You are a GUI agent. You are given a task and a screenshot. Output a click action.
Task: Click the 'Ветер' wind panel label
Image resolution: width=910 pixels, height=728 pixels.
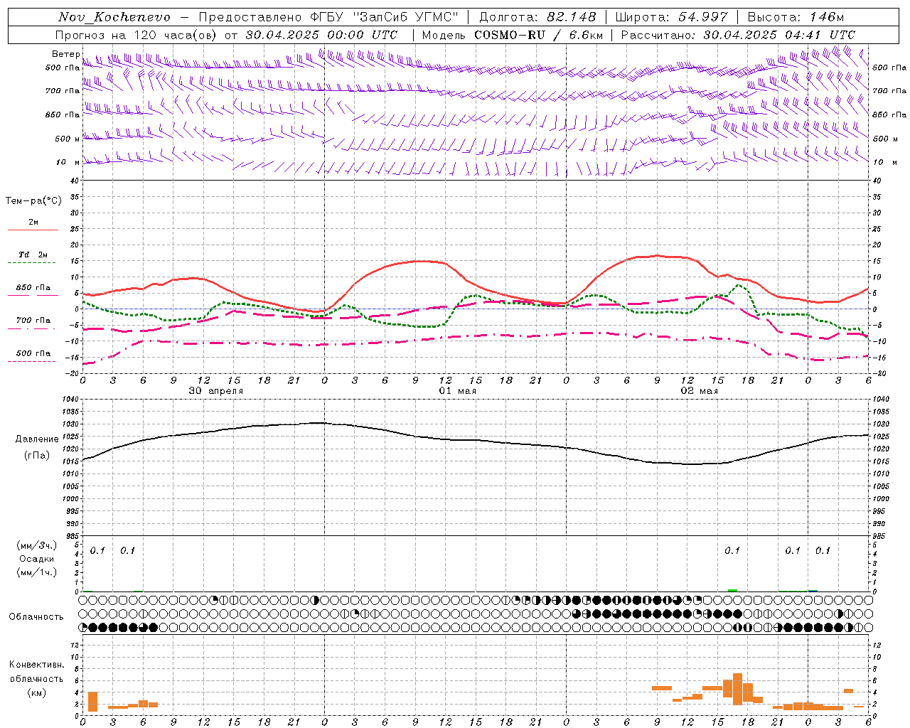pos(65,54)
